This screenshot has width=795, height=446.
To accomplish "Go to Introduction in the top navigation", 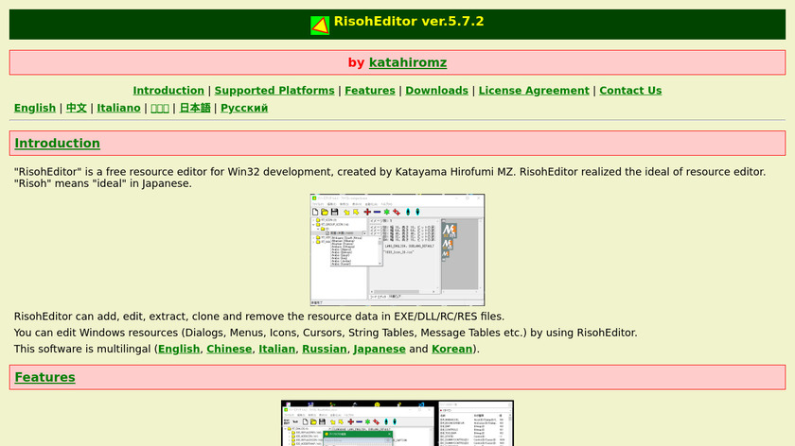I will [x=168, y=91].
